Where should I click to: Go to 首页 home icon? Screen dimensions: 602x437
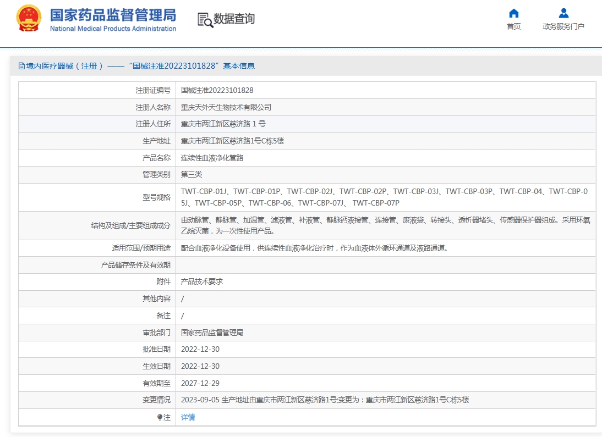(x=514, y=13)
